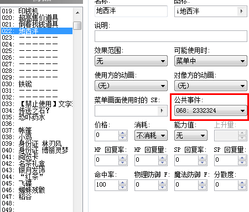Select item 033: 【禁止使用】文字
Image resolution: width=249 pixels, height=212 pixels.
pyautogui.click(x=37, y=104)
